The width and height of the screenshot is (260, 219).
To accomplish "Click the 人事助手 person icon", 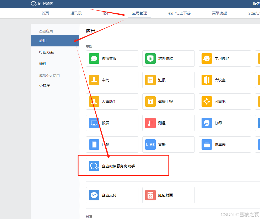I will pos(94,102).
